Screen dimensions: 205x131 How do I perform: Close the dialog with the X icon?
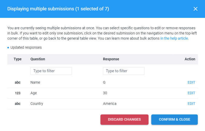pos(195,9)
